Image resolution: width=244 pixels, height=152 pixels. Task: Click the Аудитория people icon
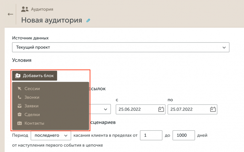tap(25, 9)
